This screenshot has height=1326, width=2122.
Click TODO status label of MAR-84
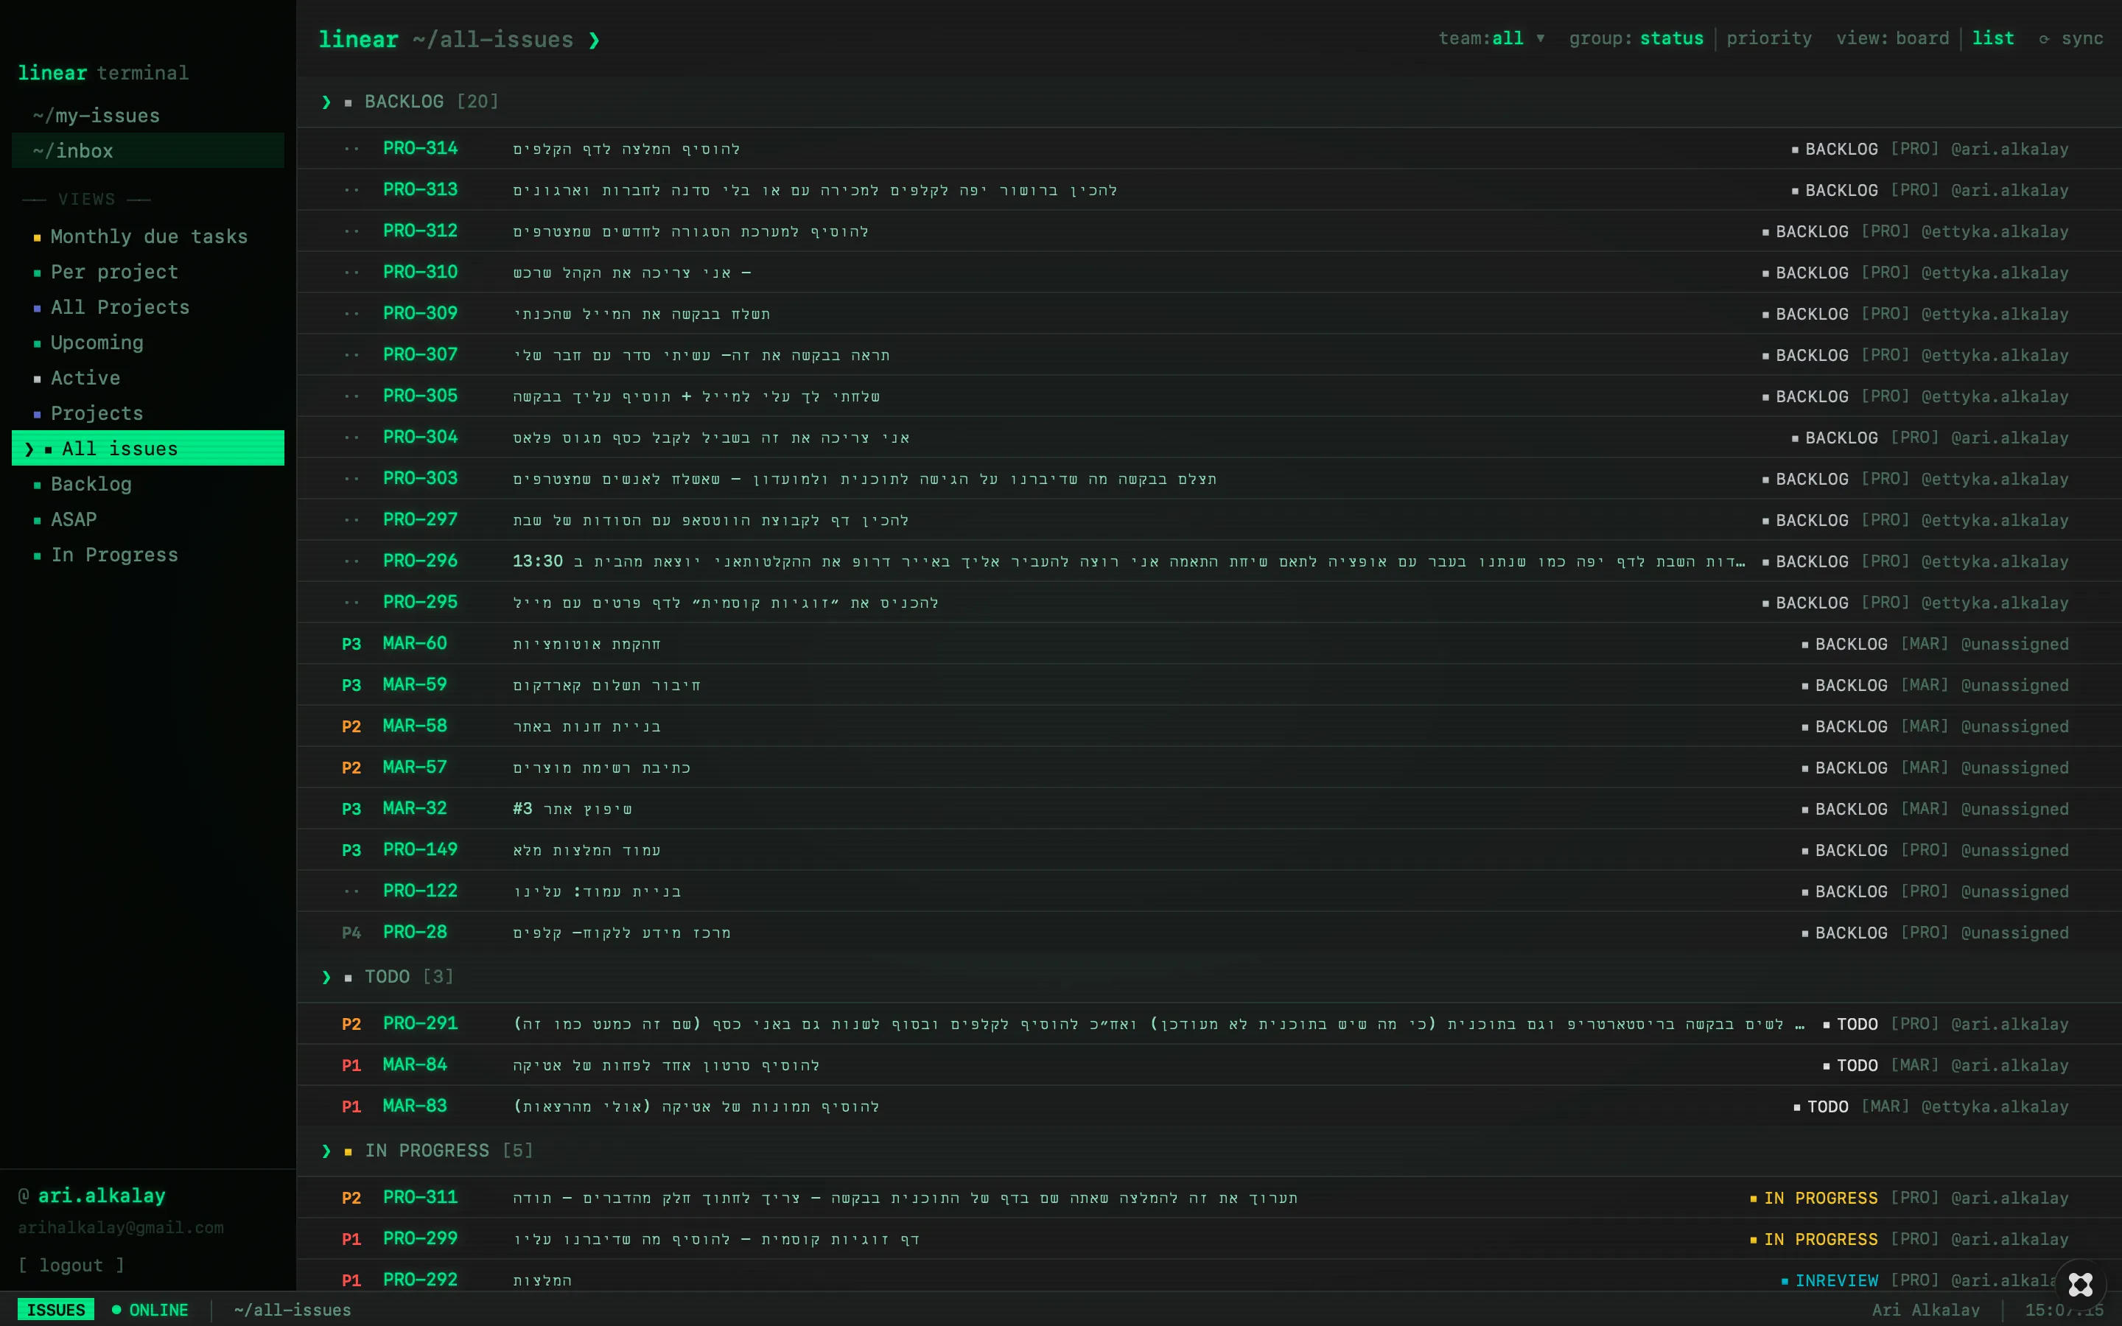pyautogui.click(x=1857, y=1065)
